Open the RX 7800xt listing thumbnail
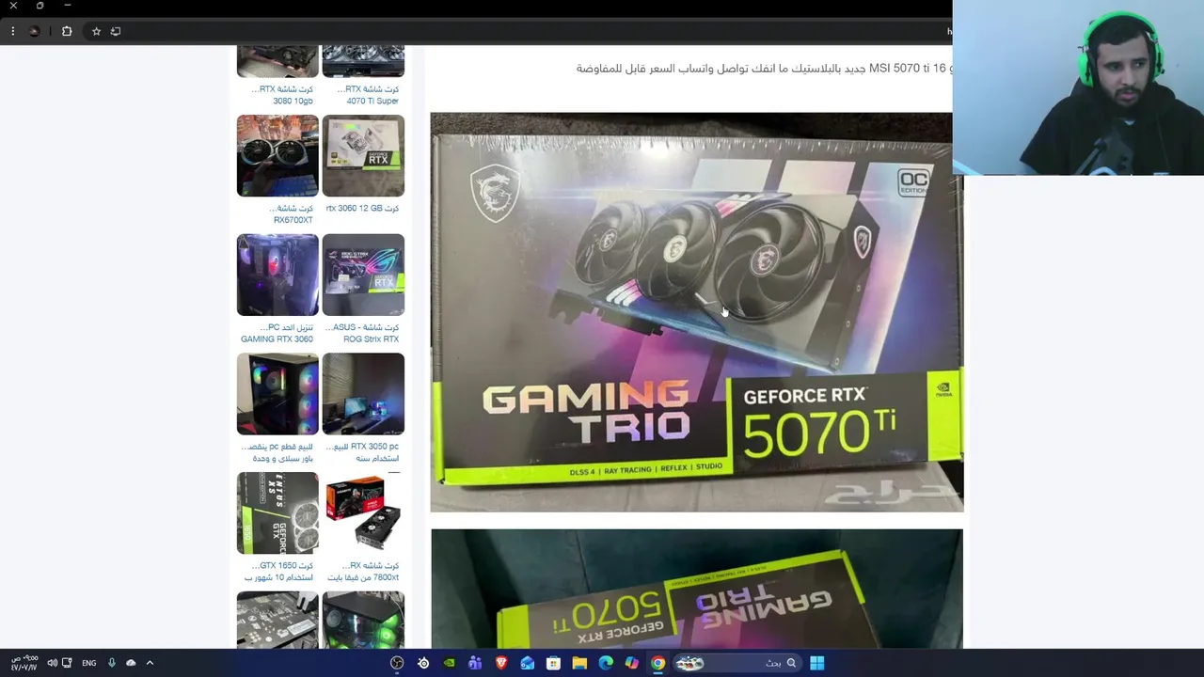This screenshot has height=677, width=1204. click(363, 512)
